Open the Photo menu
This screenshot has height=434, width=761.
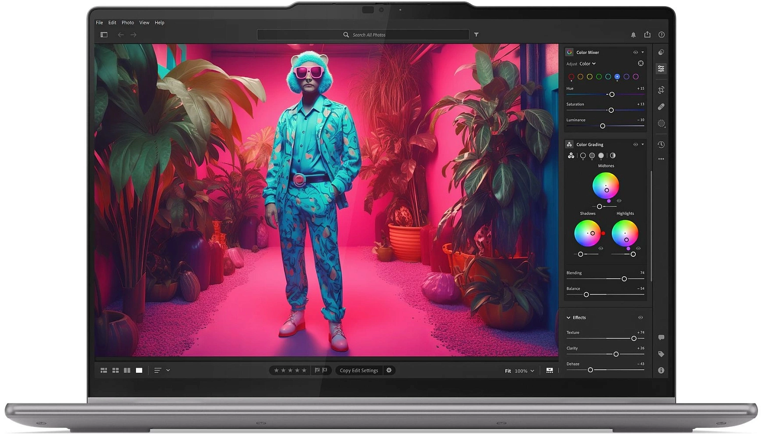[127, 22]
